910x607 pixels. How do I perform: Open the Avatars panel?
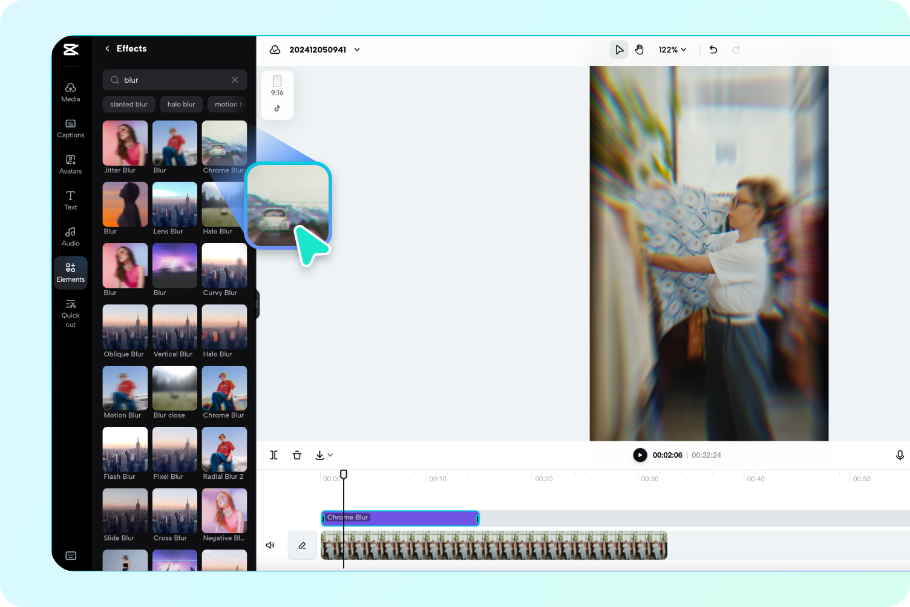pyautogui.click(x=70, y=164)
